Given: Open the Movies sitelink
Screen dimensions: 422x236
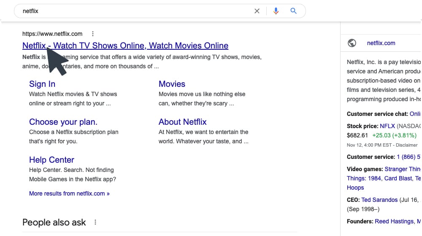Looking at the screenshot, I should (172, 84).
